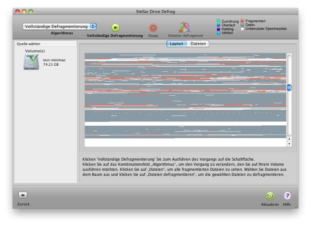Viewport: 311px width, 226px height.
Task: Click the layout scrollbar up arrow
Action: (289, 139)
